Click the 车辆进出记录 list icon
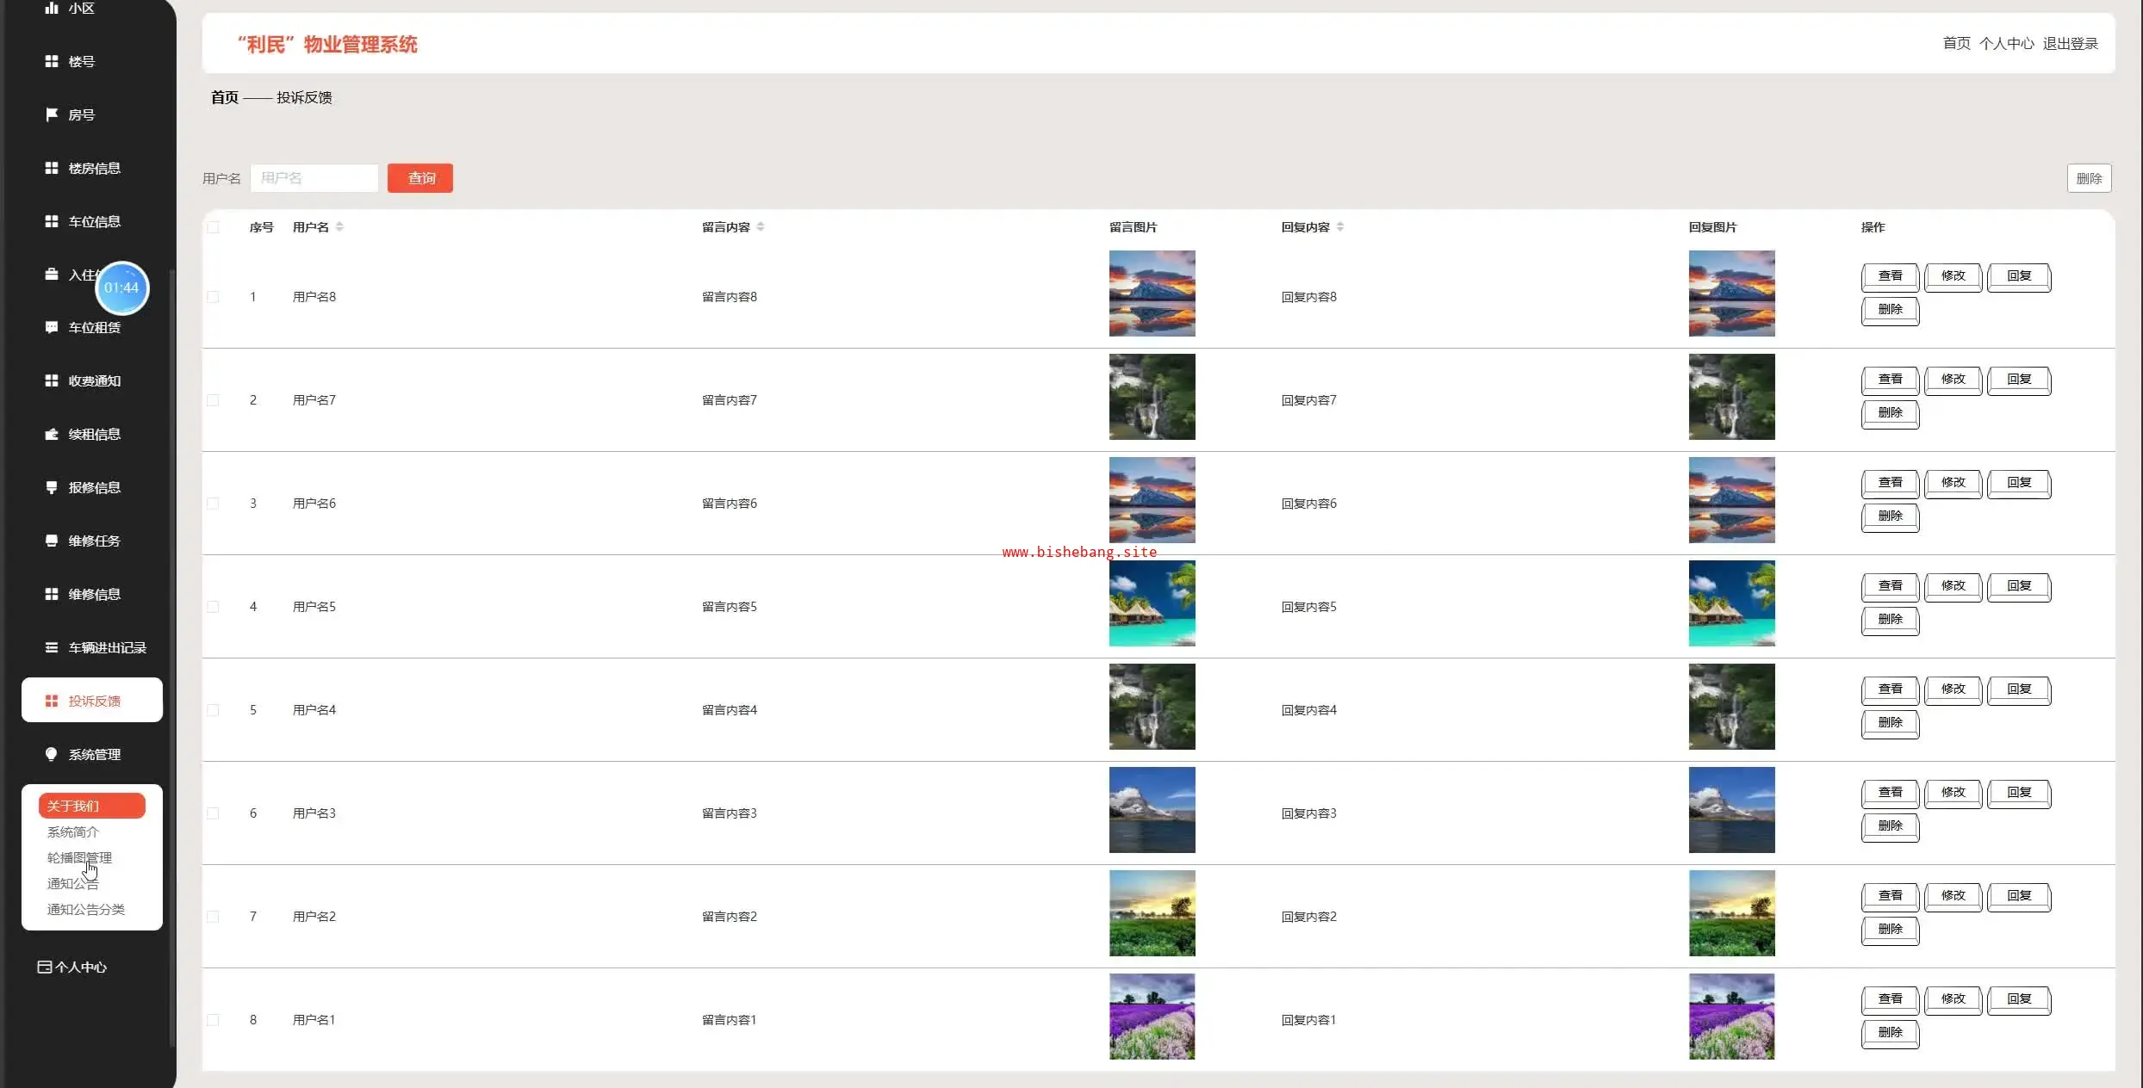2143x1088 pixels. pos(52,647)
